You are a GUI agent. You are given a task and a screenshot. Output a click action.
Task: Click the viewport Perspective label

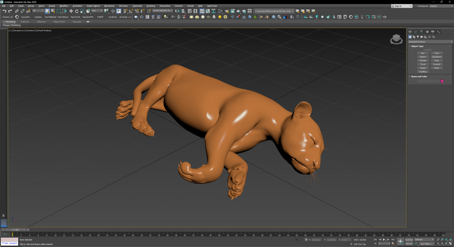pos(18,30)
